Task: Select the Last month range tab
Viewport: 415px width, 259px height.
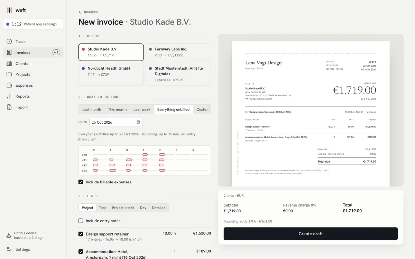Action: (x=92, y=109)
